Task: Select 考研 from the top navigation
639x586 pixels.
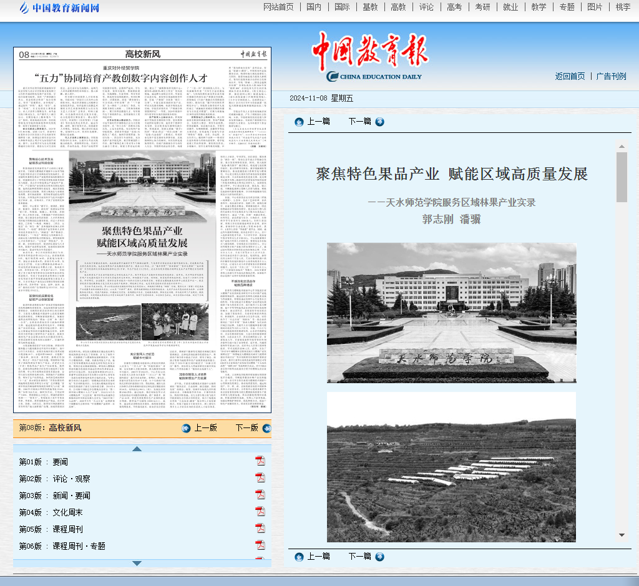Action: [x=482, y=7]
